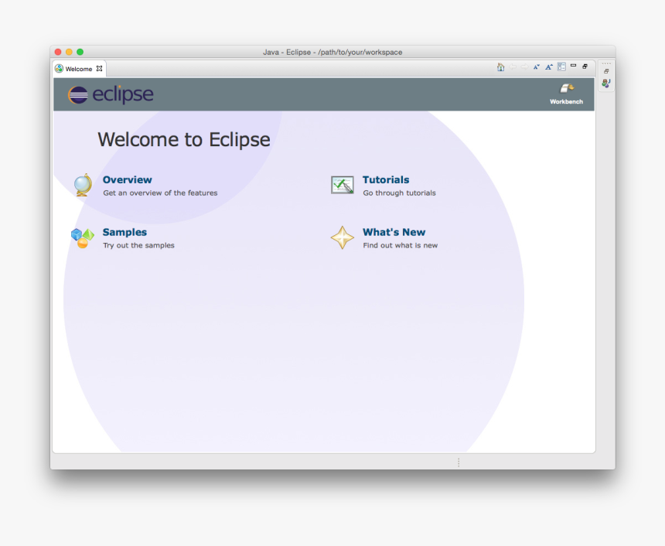The height and width of the screenshot is (546, 665).
Task: Click the Tutorials checklist icon
Action: [x=342, y=185]
